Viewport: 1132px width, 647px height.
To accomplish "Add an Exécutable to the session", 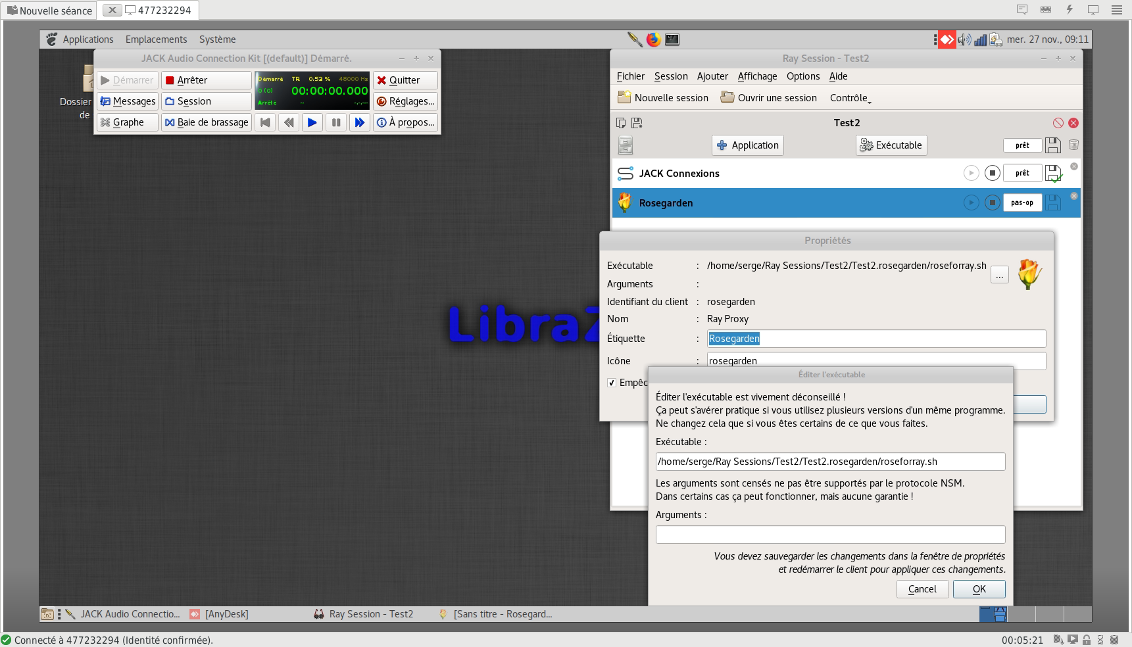I will click(891, 145).
